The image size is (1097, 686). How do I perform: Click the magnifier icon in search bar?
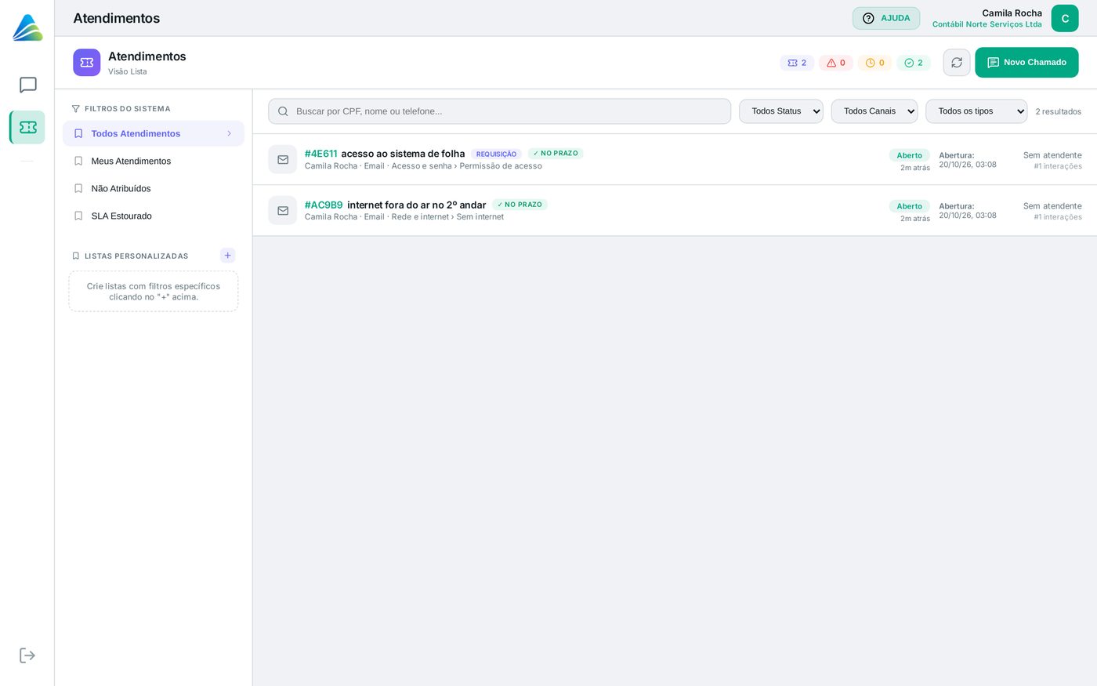pos(283,111)
